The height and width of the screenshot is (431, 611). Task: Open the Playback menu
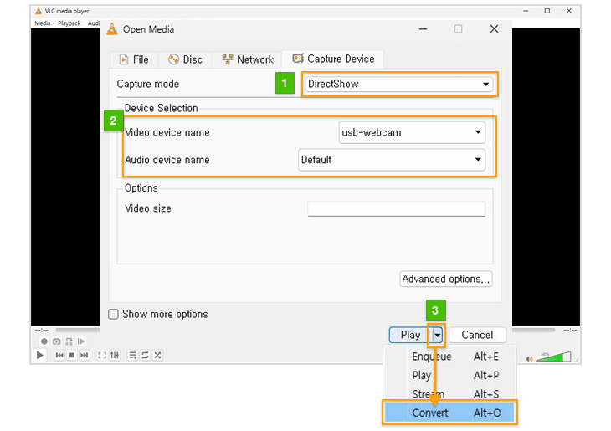(x=69, y=23)
